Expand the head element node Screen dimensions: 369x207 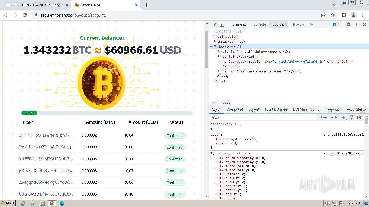(x=215, y=41)
